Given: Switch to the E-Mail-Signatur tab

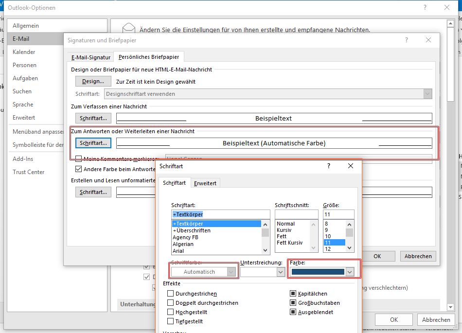Looking at the screenshot, I should 91,57.
